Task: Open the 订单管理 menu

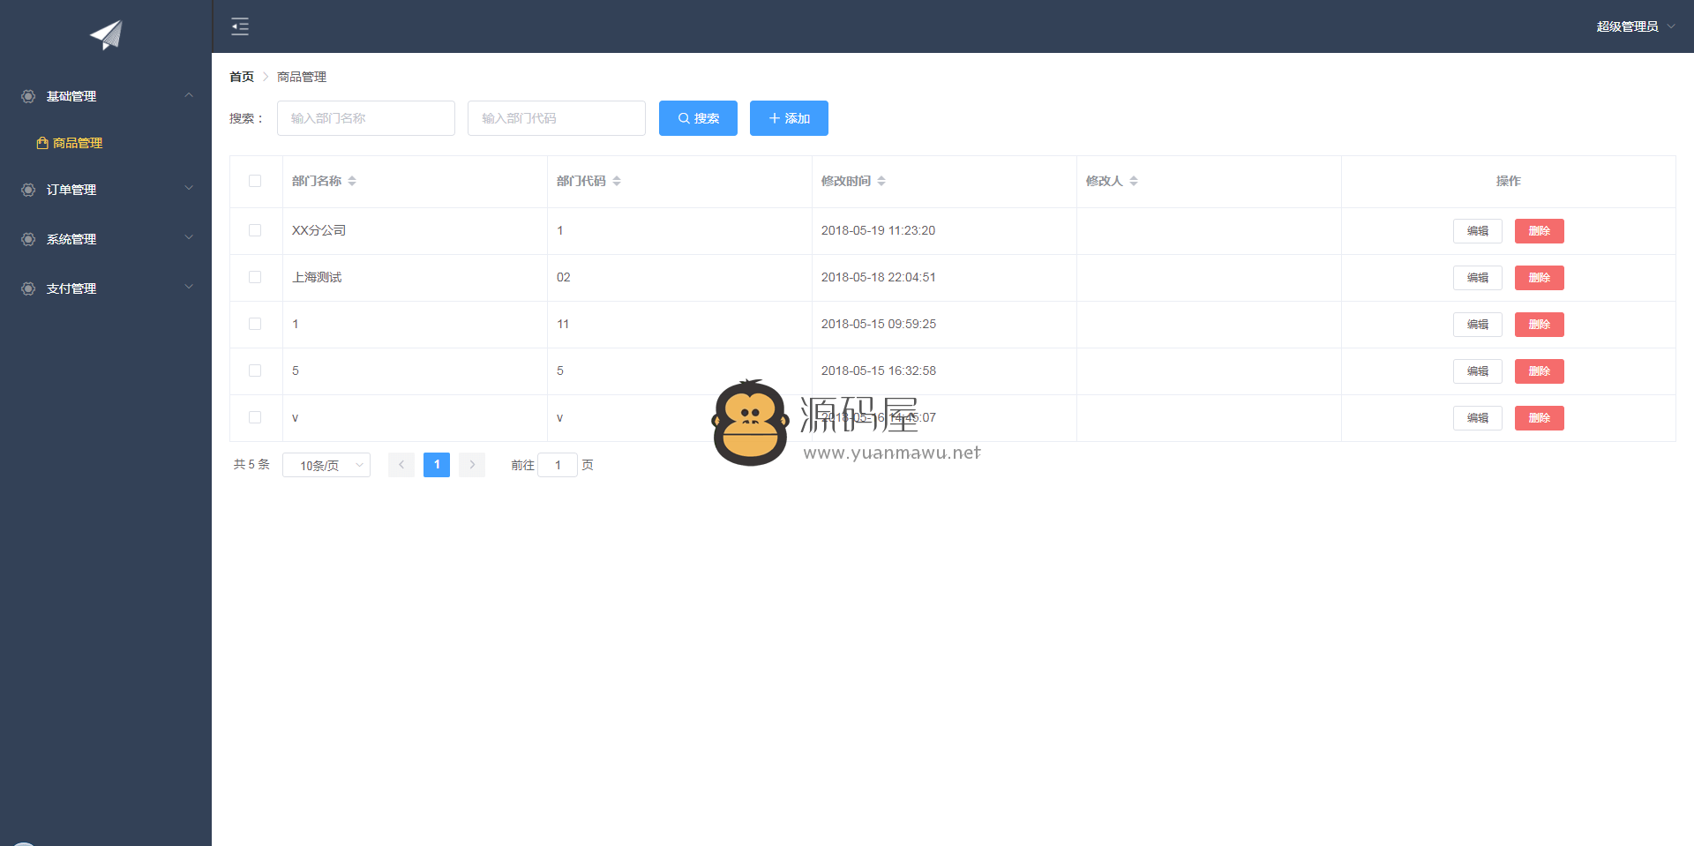Action: pyautogui.click(x=106, y=190)
